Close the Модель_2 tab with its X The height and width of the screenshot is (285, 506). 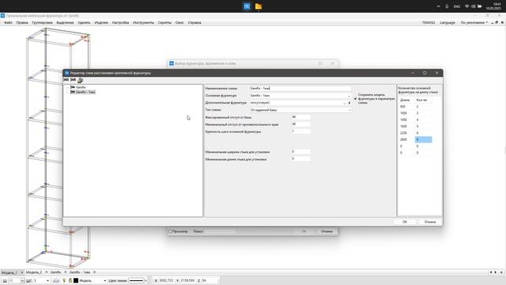click(46, 272)
